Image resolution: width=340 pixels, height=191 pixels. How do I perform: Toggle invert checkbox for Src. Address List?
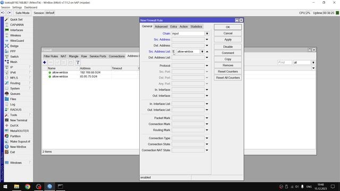coord(174,51)
